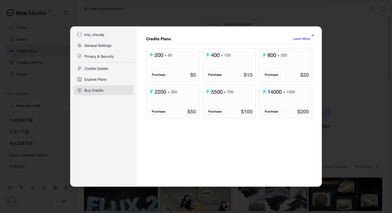Click the ima_cfwudq profile avatar
This screenshot has width=392, height=213.
pyautogui.click(x=80, y=35)
